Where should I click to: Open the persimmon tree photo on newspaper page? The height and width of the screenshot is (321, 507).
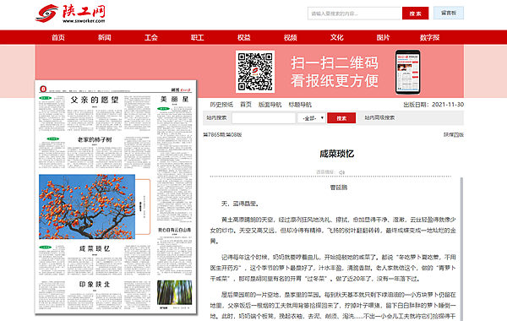(x=87, y=207)
